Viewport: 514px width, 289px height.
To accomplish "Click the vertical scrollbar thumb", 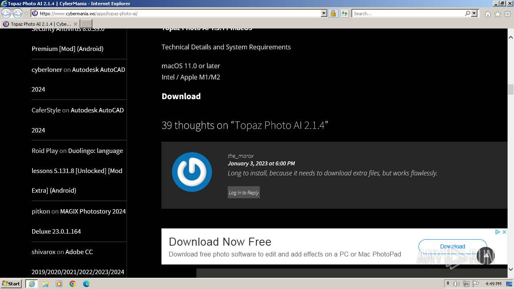I will 511,89.
